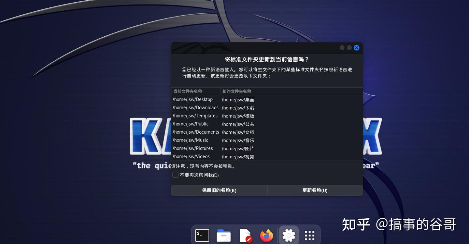This screenshot has width=469, height=244.
Task: Open the terminal from the dock
Action: coord(202,235)
